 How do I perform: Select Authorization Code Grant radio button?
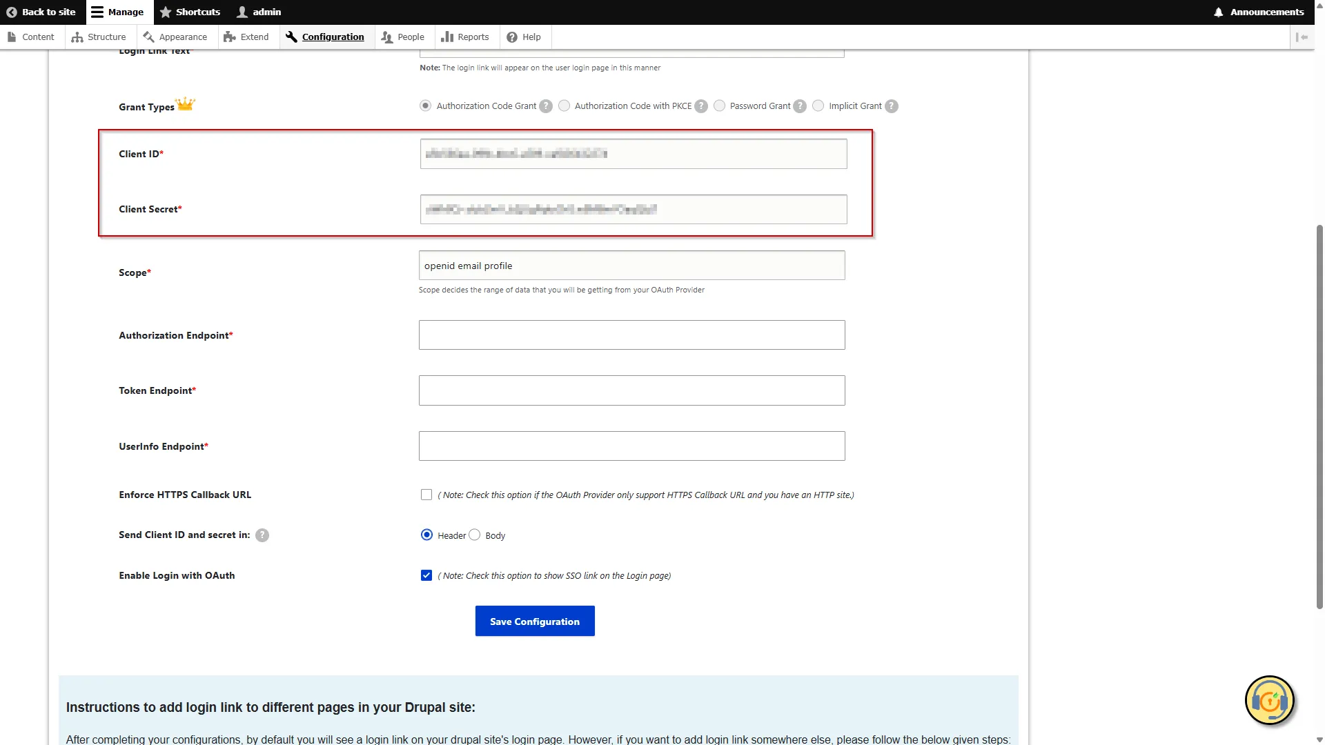pyautogui.click(x=425, y=106)
